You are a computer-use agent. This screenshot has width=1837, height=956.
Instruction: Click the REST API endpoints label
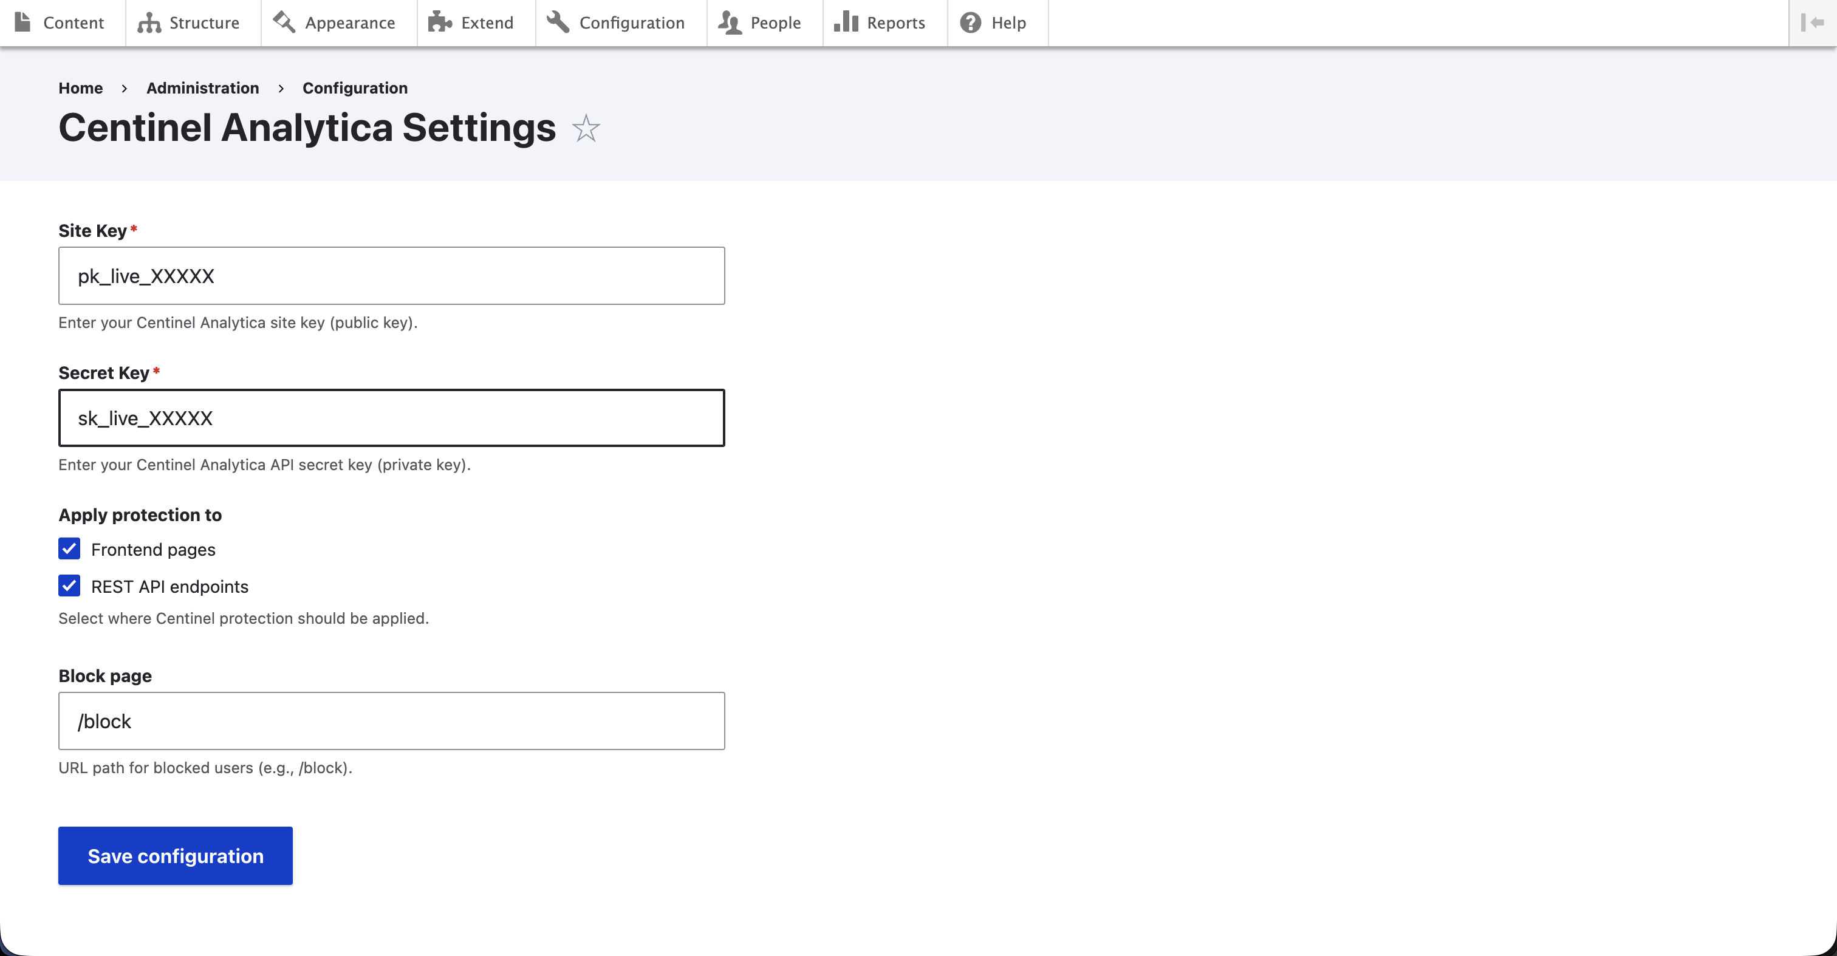click(x=169, y=587)
